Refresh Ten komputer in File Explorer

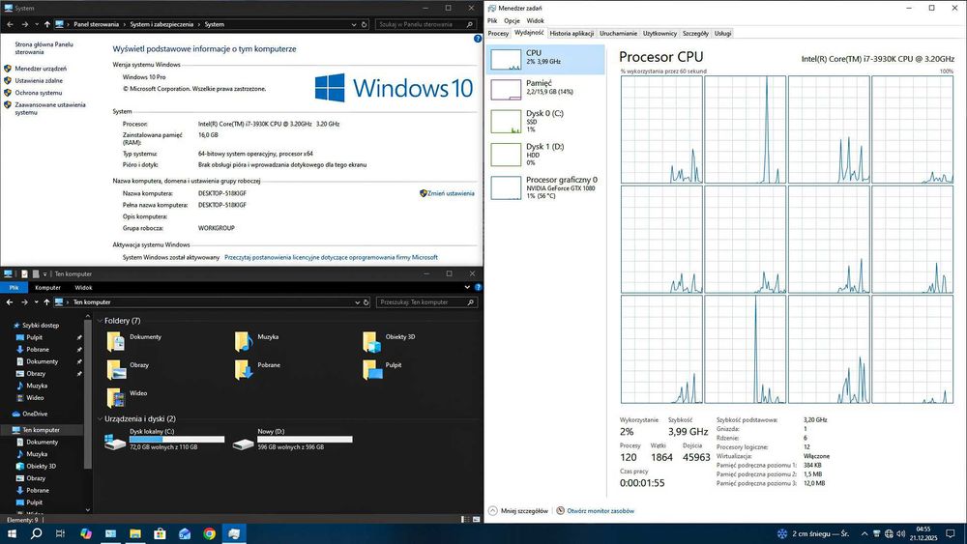click(366, 301)
